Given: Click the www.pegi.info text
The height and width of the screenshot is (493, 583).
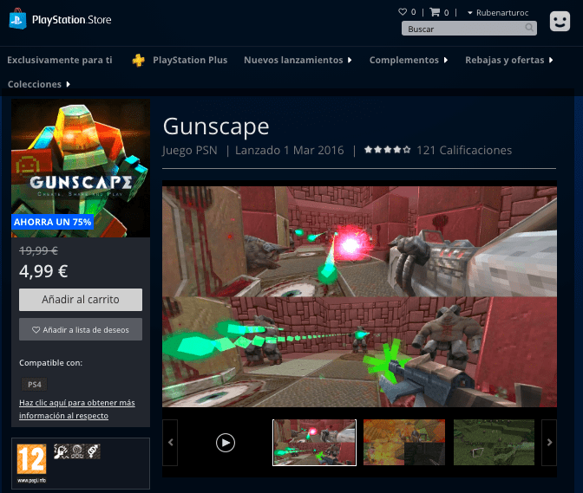Looking at the screenshot, I should coord(31,480).
